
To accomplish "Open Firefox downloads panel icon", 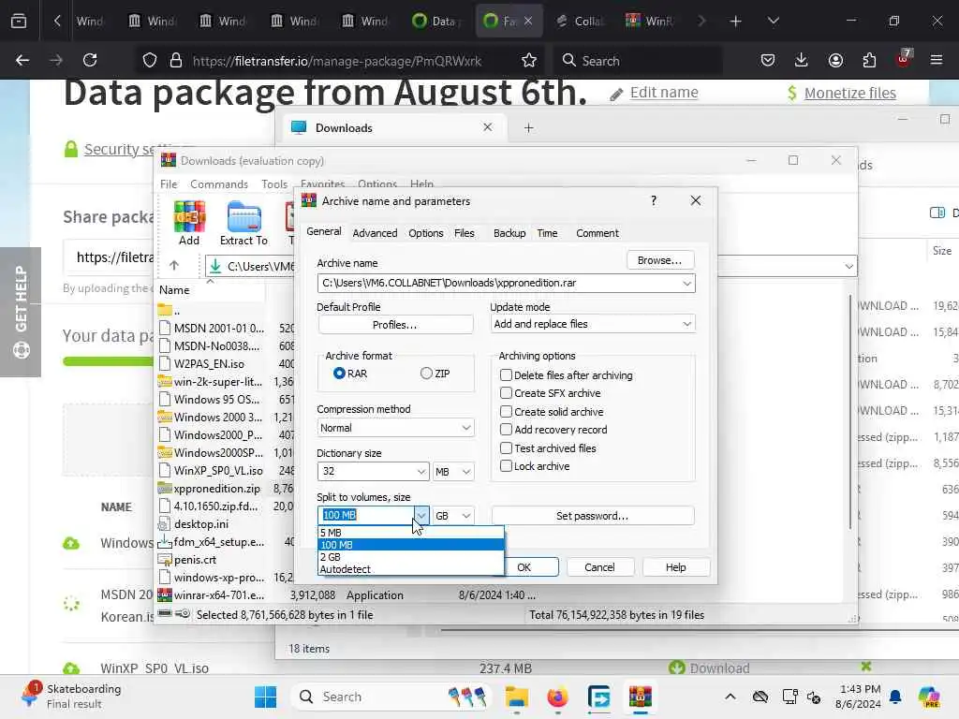I will pos(802,60).
